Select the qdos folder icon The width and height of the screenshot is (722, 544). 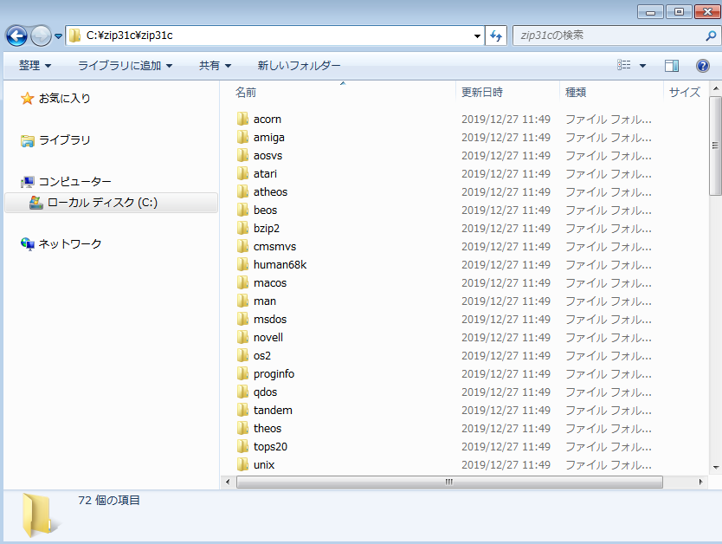pos(242,392)
